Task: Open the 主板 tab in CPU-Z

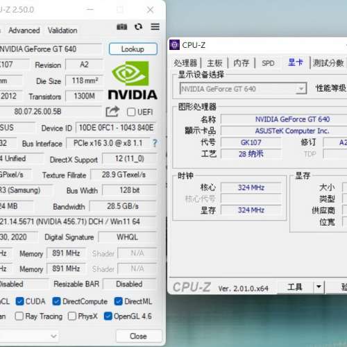Action: [x=214, y=63]
